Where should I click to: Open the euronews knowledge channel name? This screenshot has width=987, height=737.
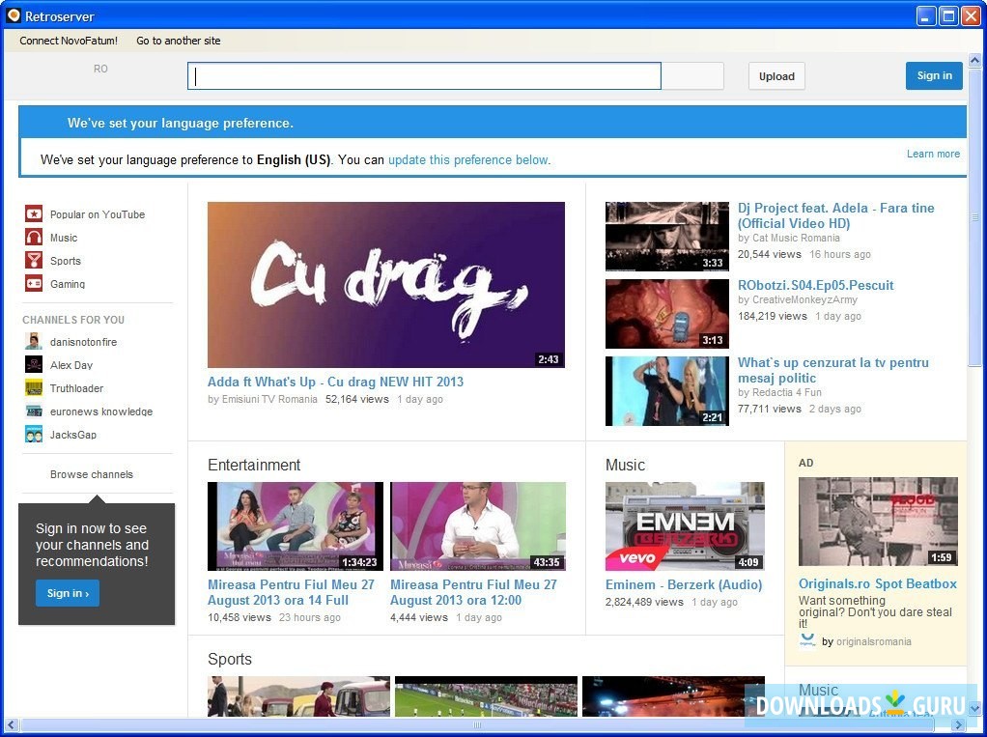101,411
